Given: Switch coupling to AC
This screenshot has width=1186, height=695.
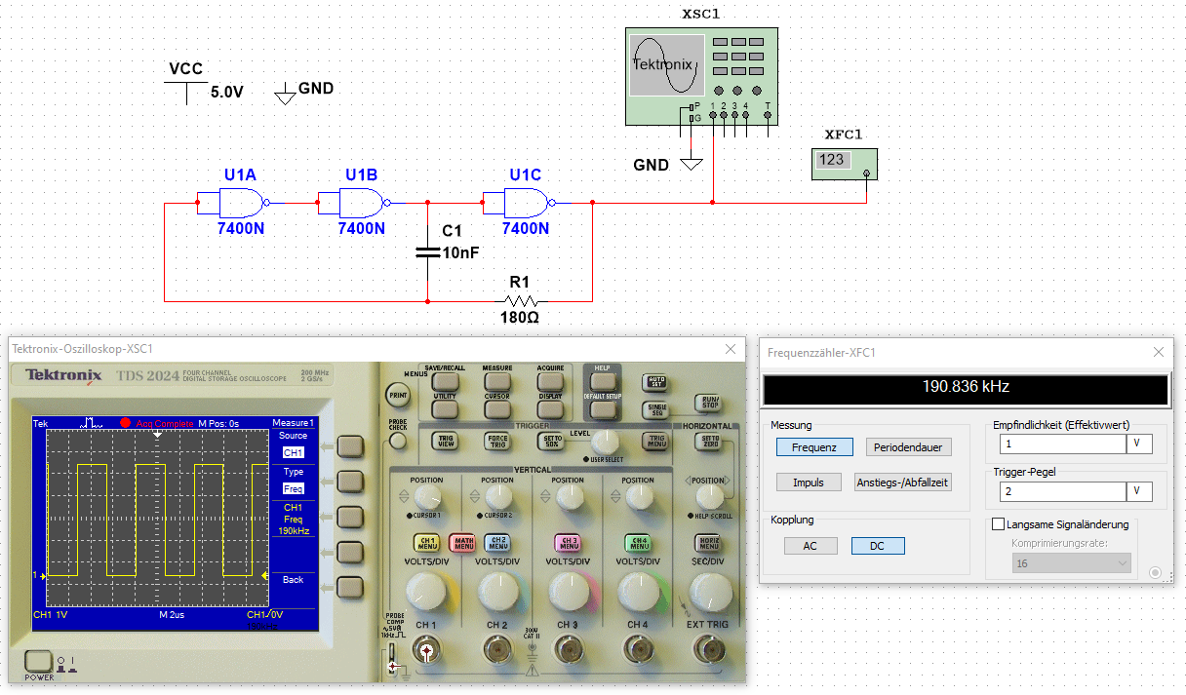Looking at the screenshot, I should pos(810,546).
